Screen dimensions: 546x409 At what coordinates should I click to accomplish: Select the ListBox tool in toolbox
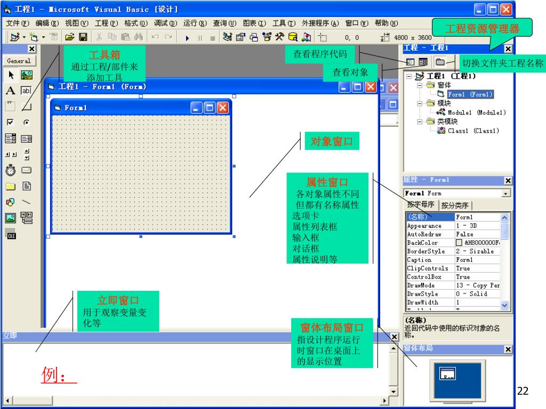pyautogui.click(x=27, y=139)
